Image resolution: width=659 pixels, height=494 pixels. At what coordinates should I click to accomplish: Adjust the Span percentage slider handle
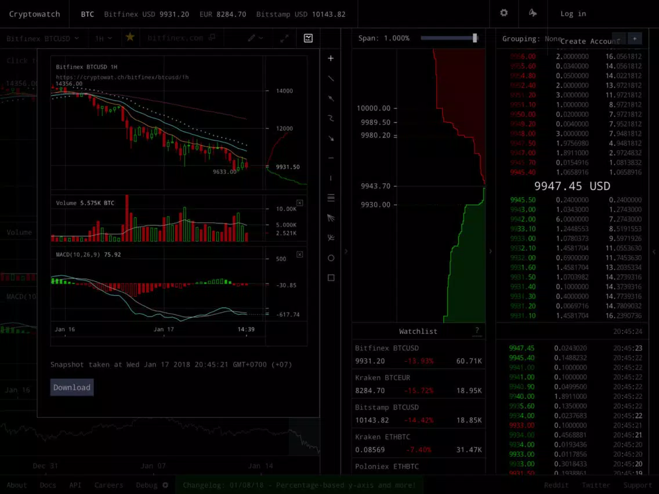[x=475, y=38]
